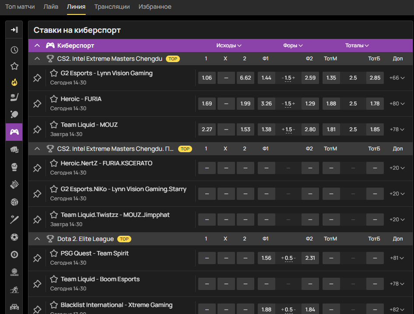Image resolution: width=414 pixels, height=314 pixels.
Task: Pin the Heroic.NertZ - FURIA.KSCERATO match
Action: 37,168
